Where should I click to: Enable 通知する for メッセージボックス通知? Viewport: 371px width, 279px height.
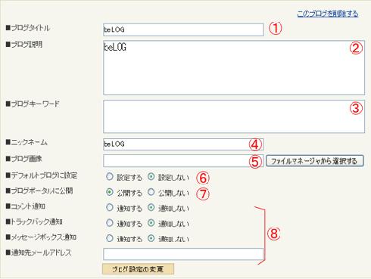point(110,238)
